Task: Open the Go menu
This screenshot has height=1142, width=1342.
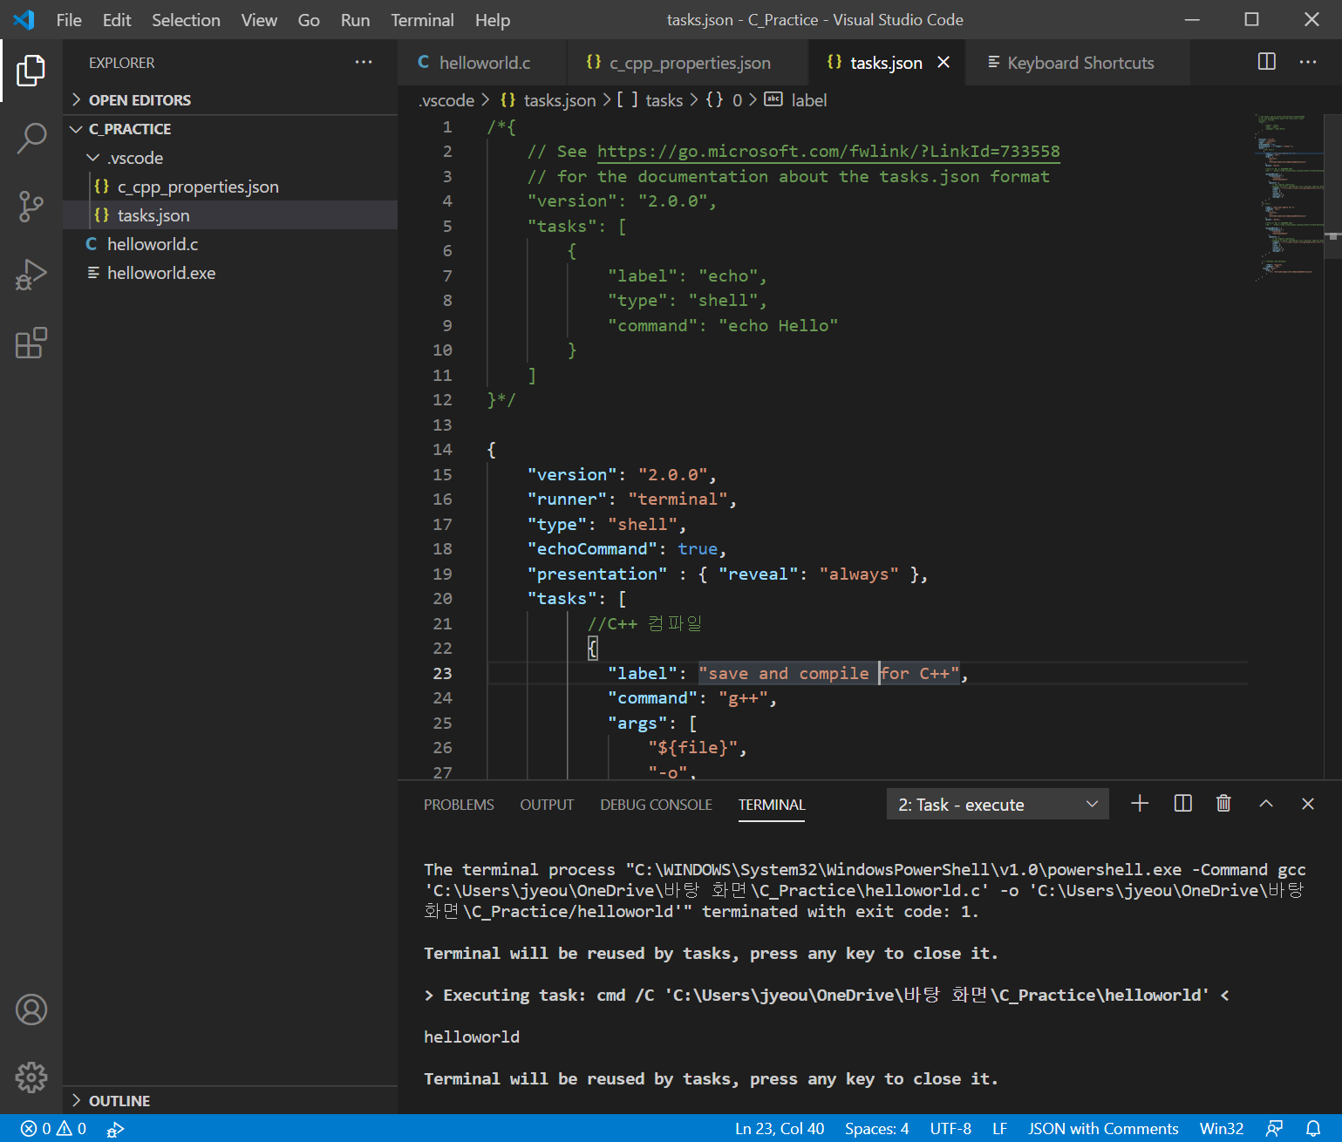Action: click(x=309, y=20)
